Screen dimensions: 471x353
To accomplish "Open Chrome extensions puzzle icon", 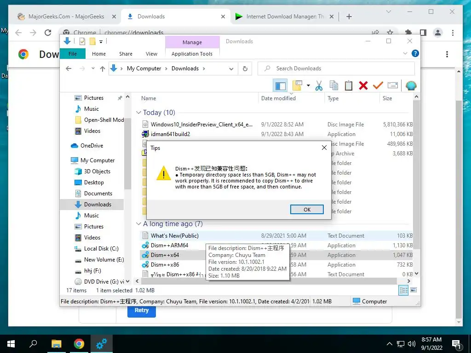I will coord(408,33).
